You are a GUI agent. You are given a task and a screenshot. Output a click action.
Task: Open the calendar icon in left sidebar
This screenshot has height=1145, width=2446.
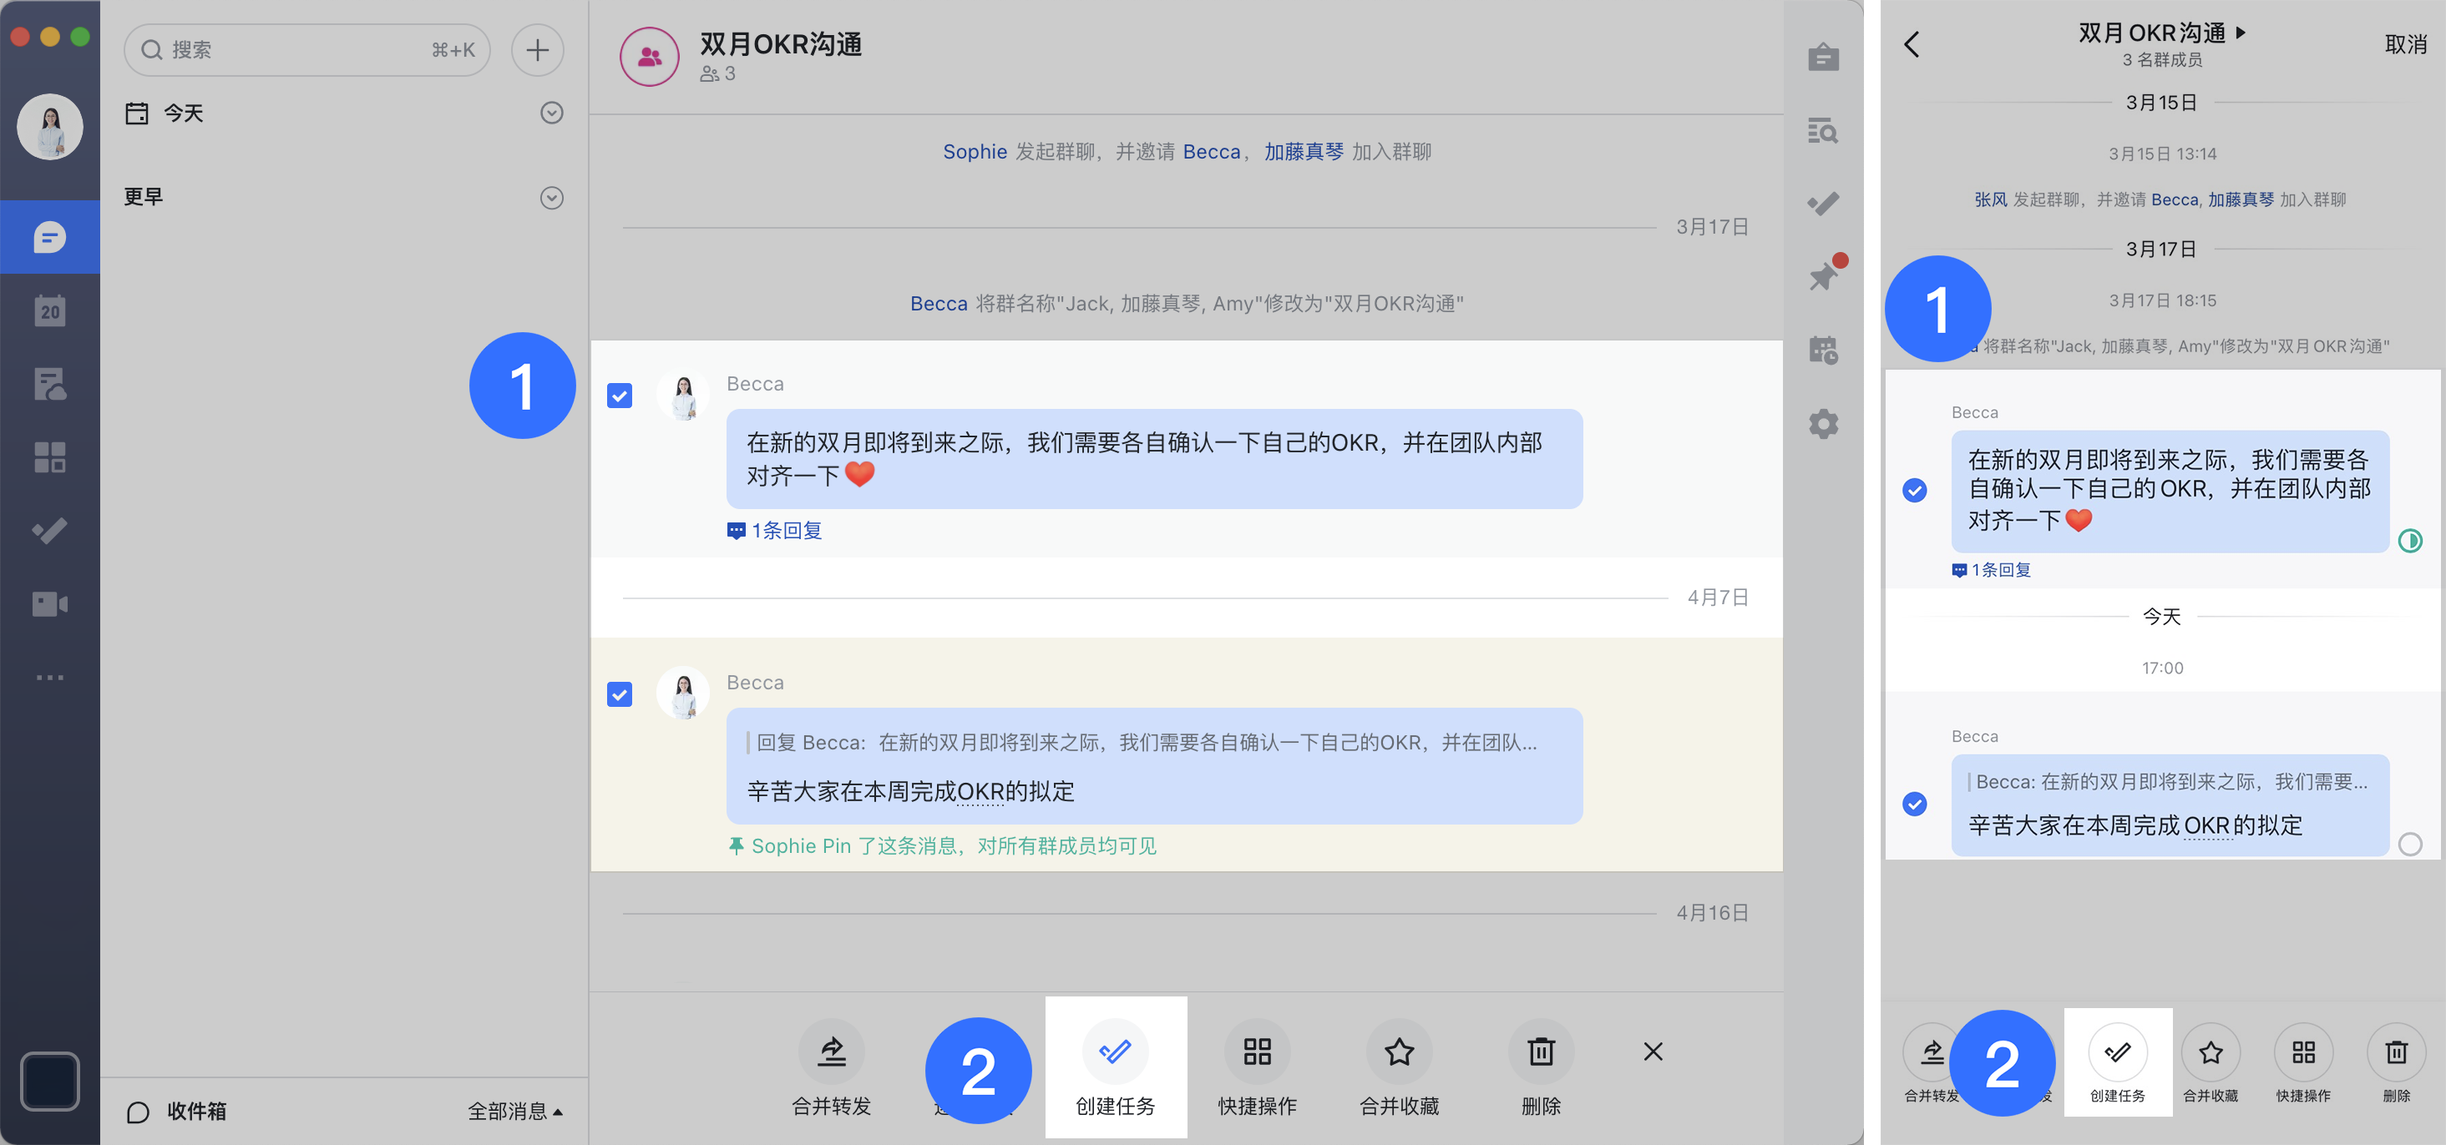tap(49, 310)
